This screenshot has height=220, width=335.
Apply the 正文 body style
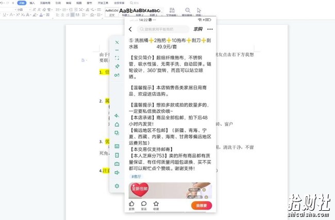point(112,12)
